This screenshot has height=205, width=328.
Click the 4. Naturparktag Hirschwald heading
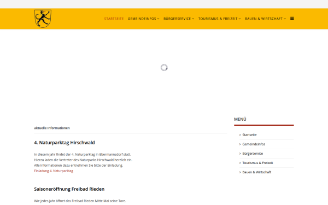pos(65,143)
